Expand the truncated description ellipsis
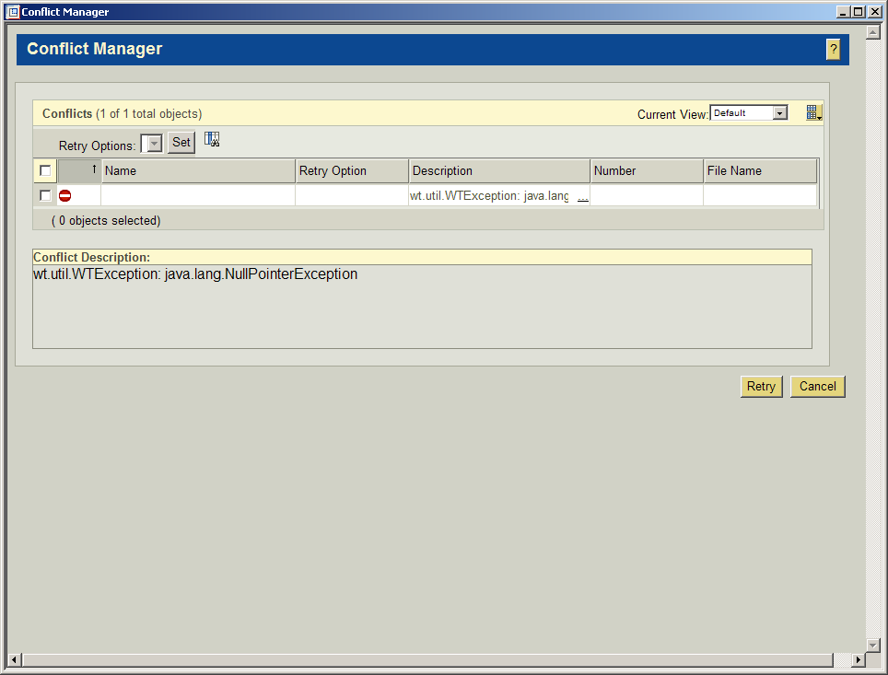The image size is (888, 675). pos(582,197)
